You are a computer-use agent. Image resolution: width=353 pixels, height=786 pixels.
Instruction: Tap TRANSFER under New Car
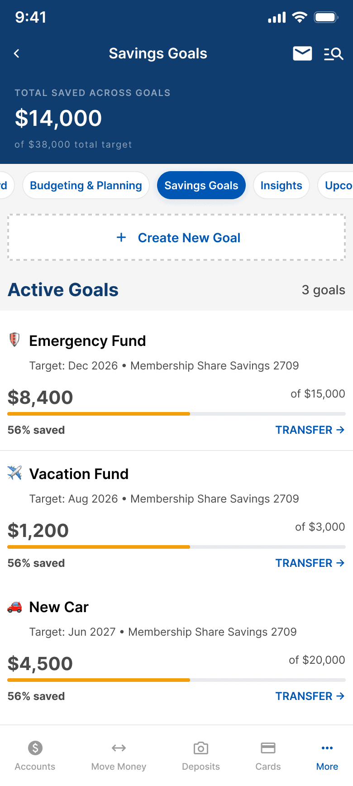(310, 696)
